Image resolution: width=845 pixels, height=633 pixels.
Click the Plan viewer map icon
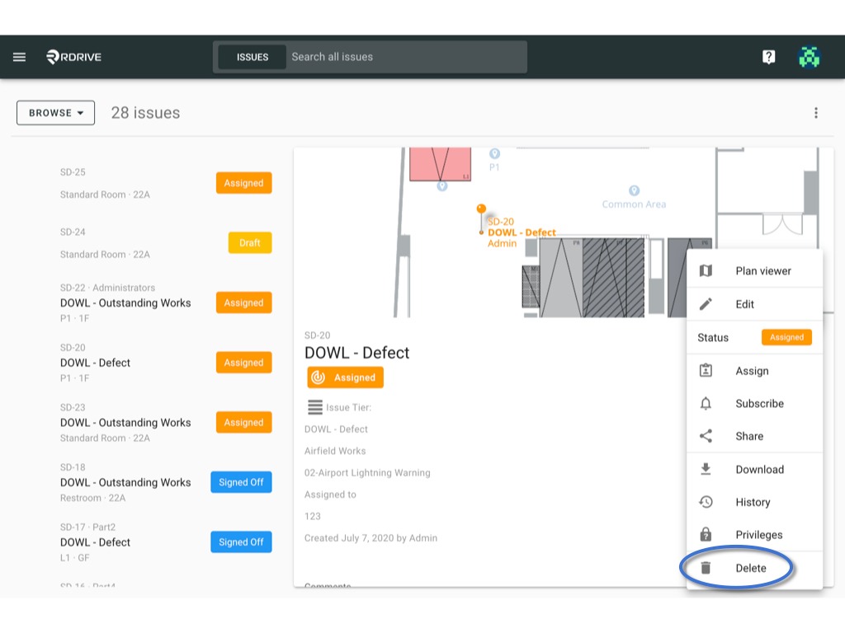click(x=706, y=270)
